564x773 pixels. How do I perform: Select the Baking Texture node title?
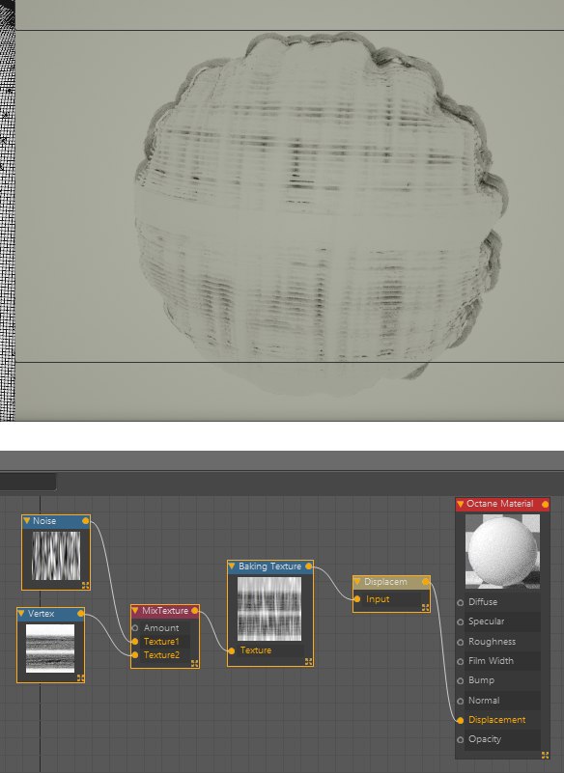pyautogui.click(x=269, y=566)
